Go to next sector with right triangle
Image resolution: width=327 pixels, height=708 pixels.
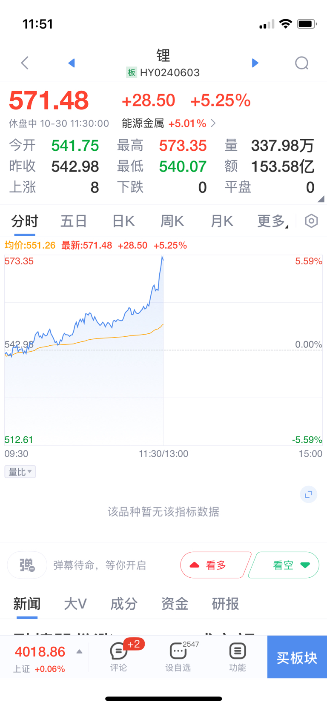pyautogui.click(x=255, y=63)
